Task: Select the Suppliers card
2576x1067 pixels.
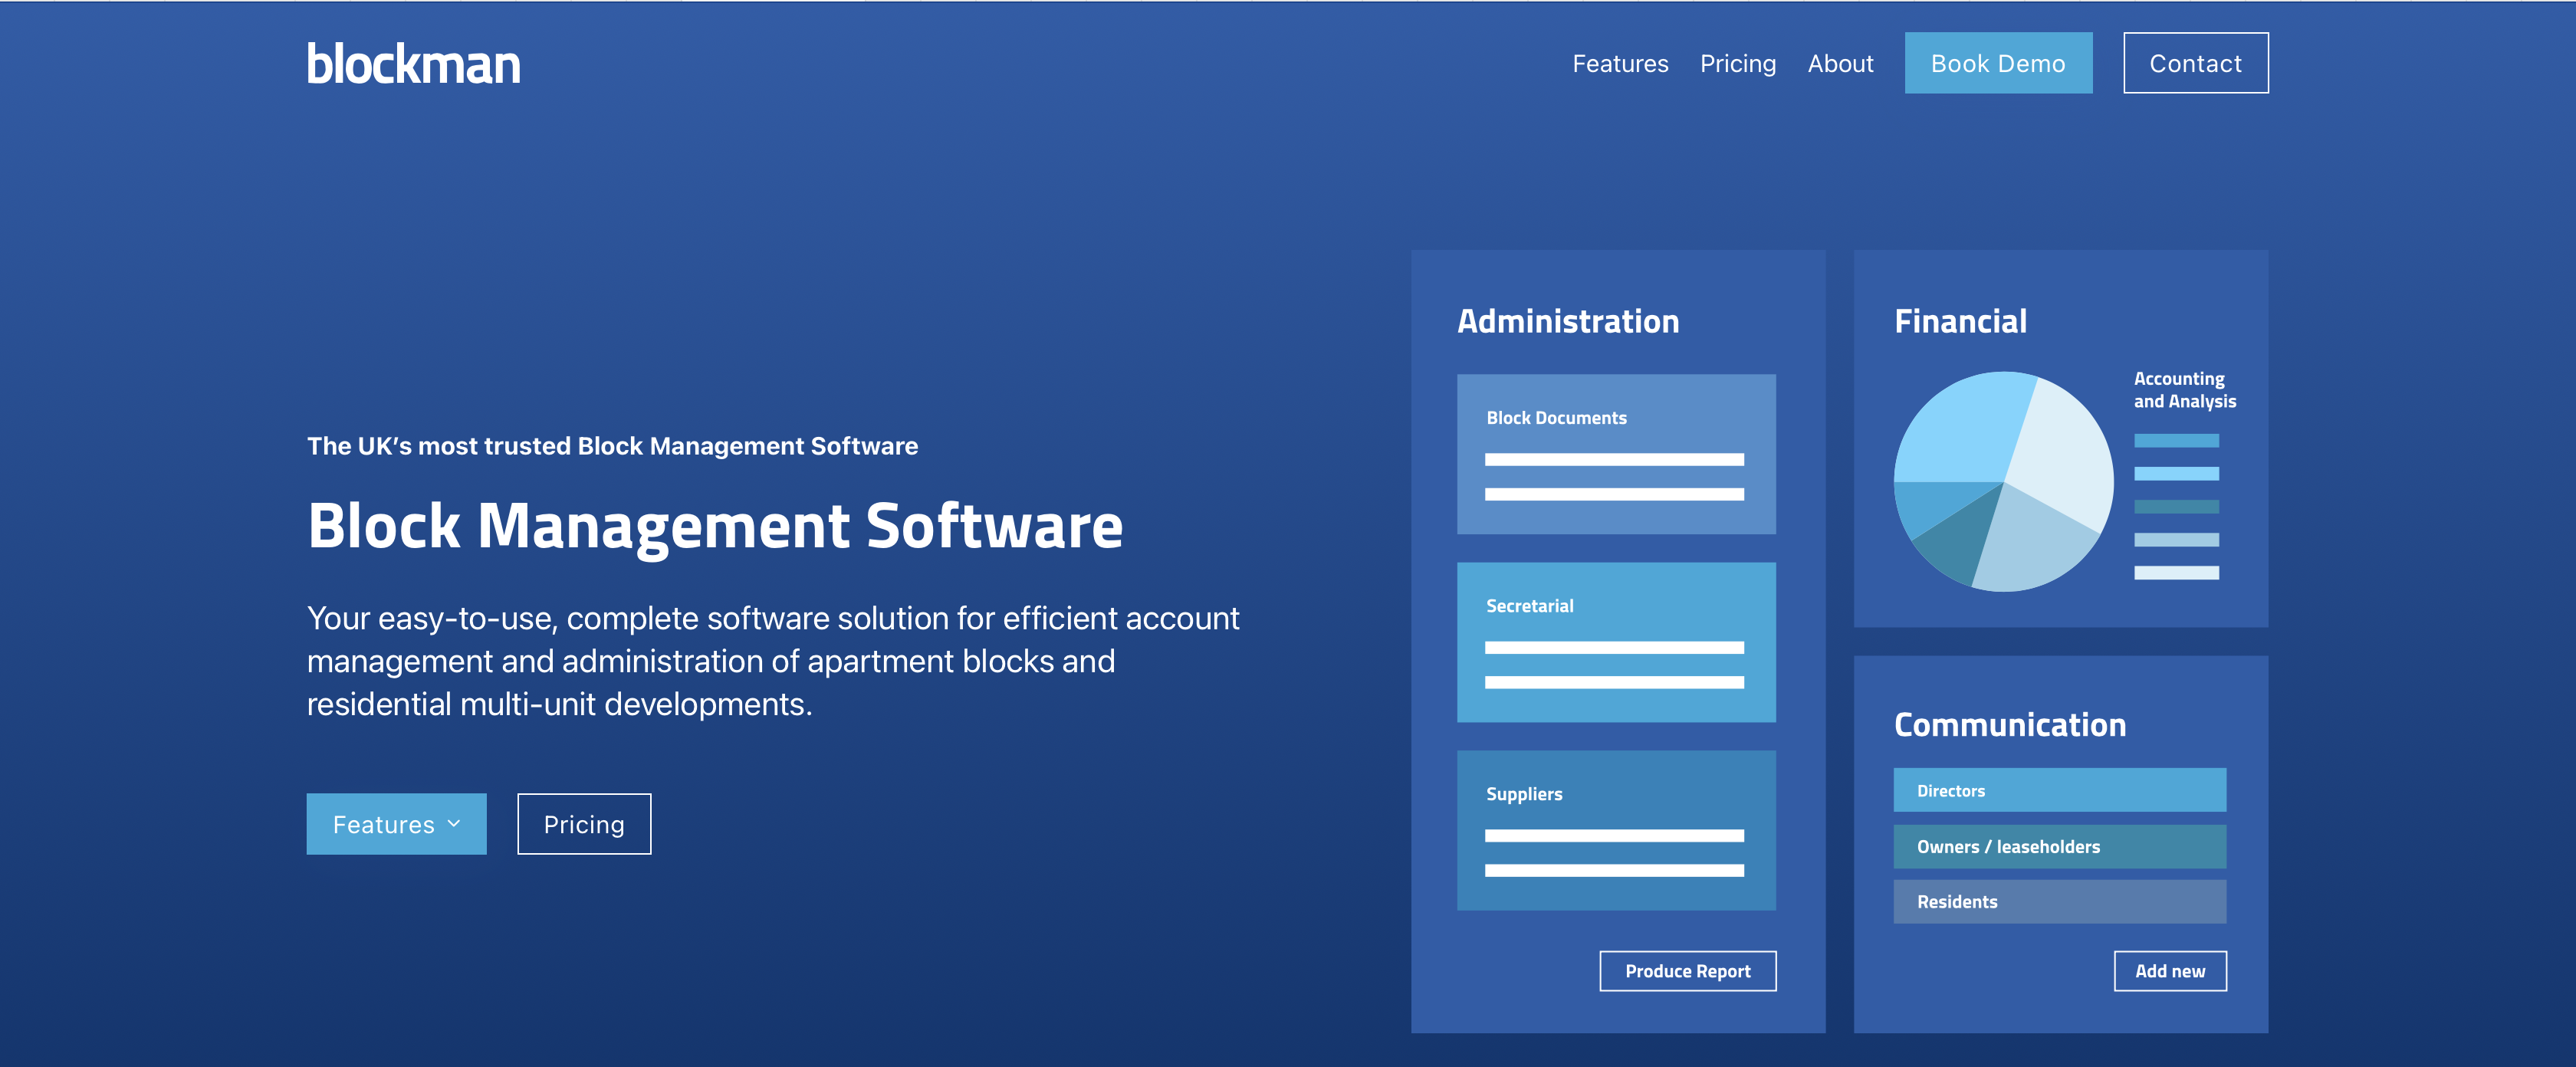Action: 1616,830
